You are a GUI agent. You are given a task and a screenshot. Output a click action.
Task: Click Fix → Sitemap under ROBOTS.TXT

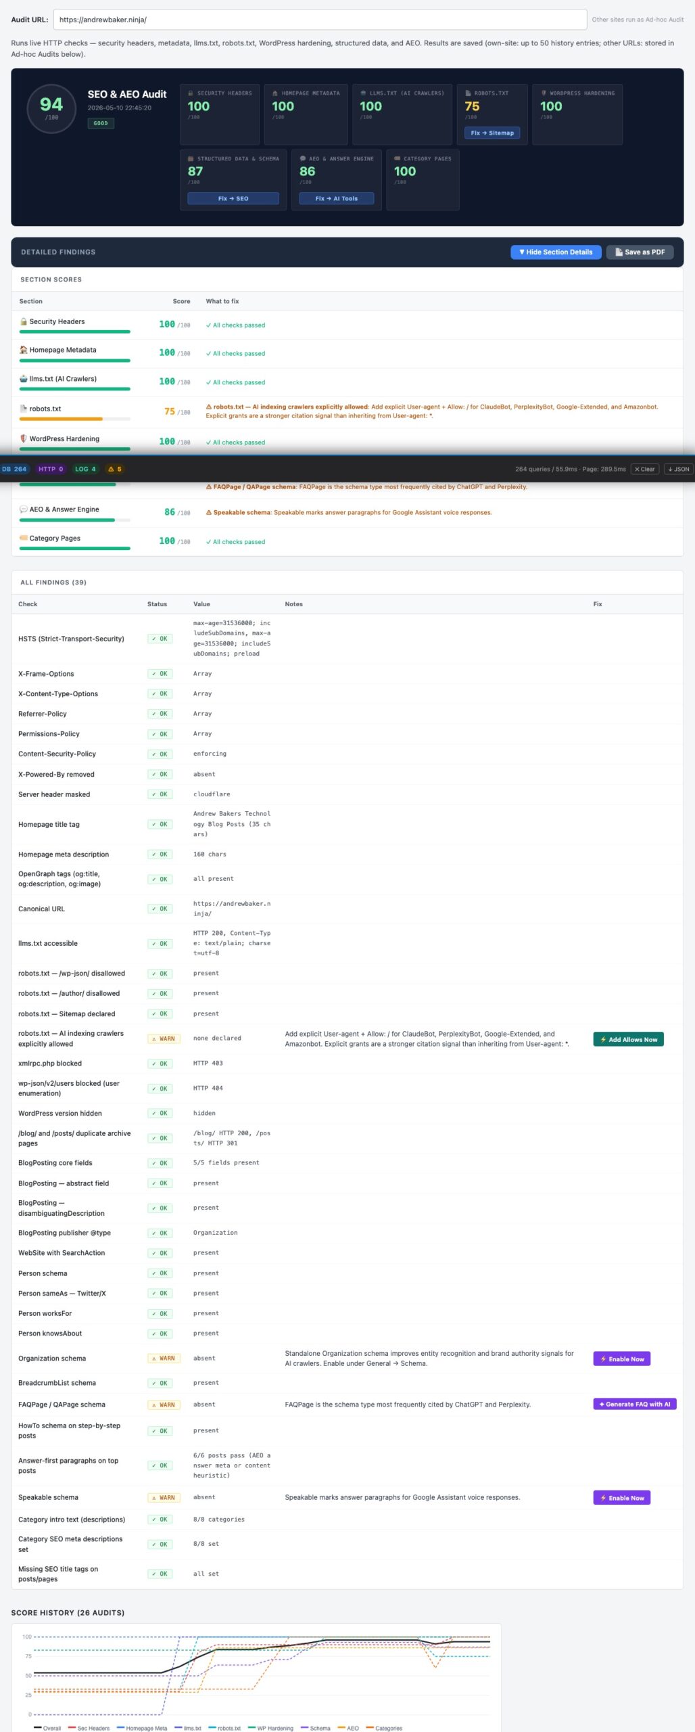(x=492, y=133)
